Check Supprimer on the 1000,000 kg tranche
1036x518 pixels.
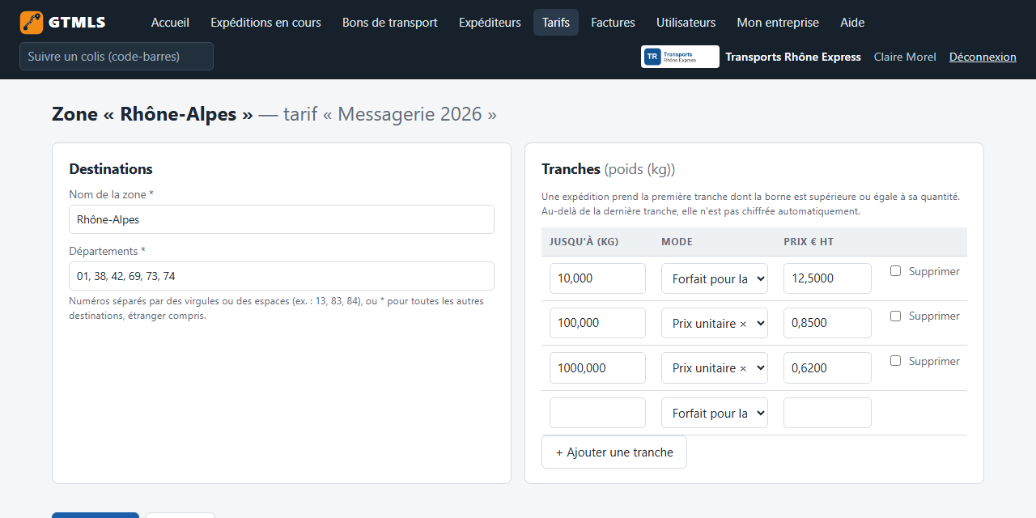tap(895, 361)
